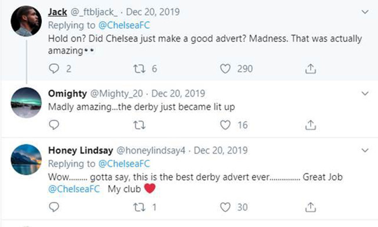Expand options chevron on Honey Lindsay's tweet

(365, 151)
